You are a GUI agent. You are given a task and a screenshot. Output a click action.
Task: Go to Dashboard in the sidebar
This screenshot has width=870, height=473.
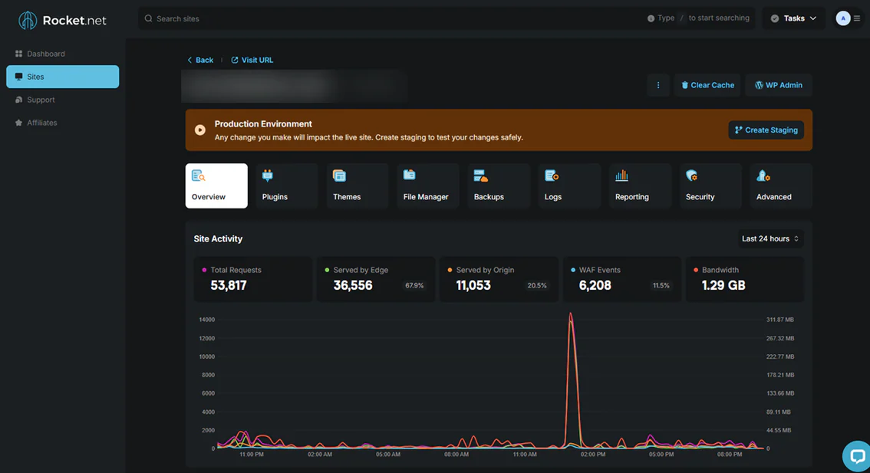pyautogui.click(x=63, y=54)
